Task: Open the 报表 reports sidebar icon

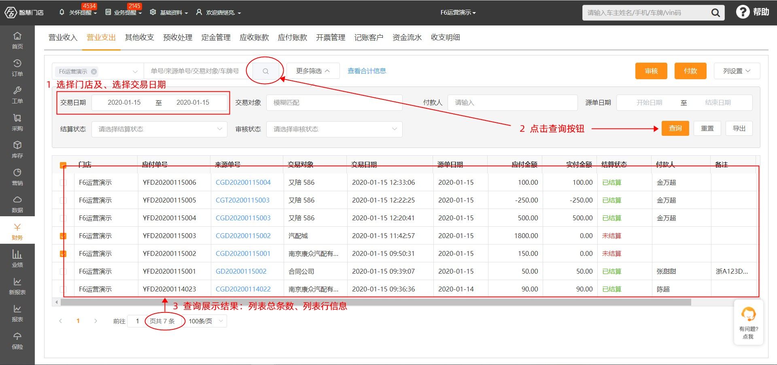Action: point(17,313)
